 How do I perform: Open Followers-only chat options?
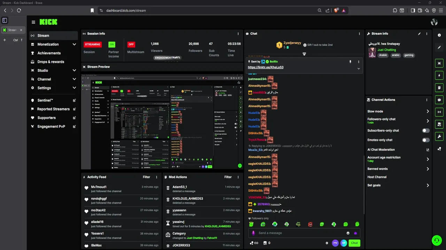398,120
